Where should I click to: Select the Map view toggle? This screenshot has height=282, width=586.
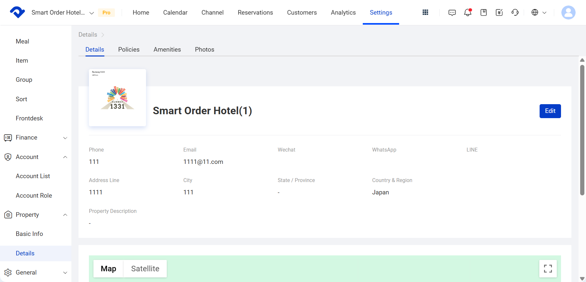click(x=108, y=268)
